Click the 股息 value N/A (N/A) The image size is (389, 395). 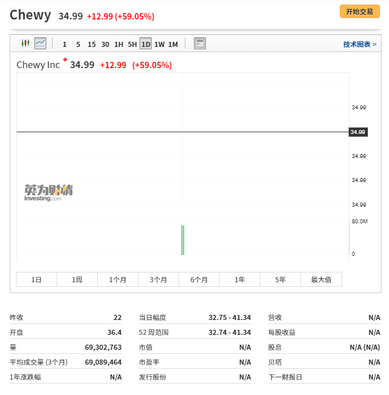365,347
